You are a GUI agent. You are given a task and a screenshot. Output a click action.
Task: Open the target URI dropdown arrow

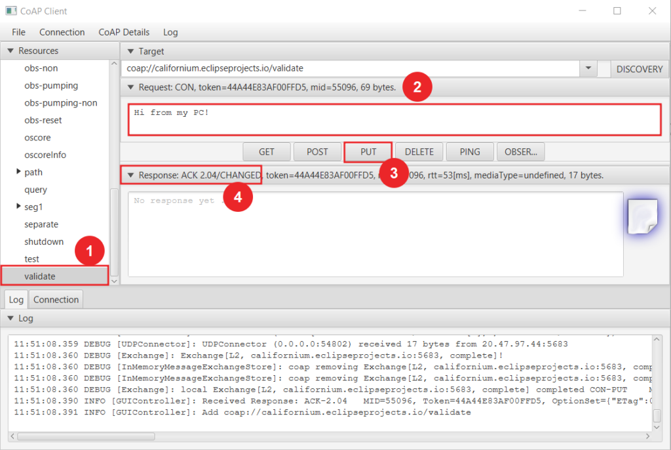coord(588,68)
